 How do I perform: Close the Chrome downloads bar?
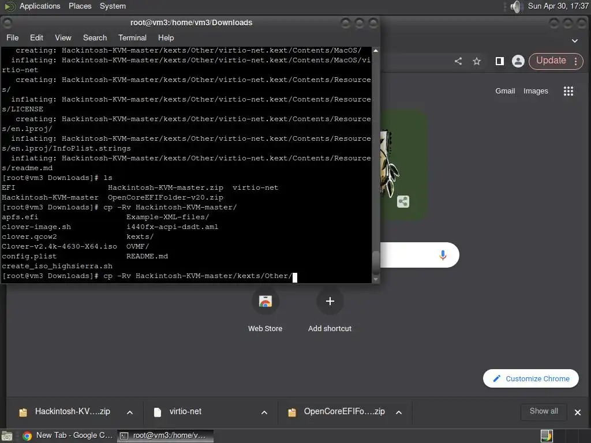tap(577, 412)
